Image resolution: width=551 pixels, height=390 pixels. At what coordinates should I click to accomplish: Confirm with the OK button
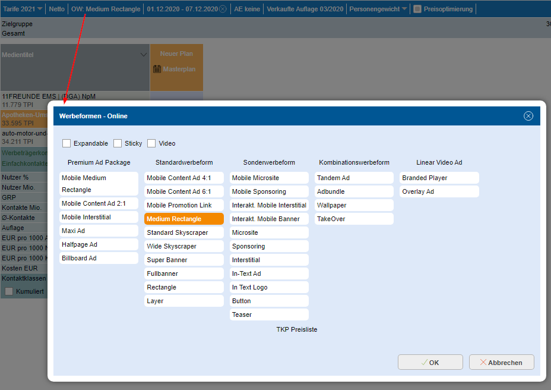430,362
